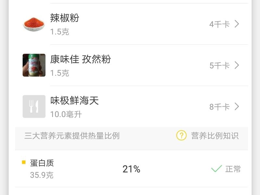Viewport: 260px width, 195px height.
Task: Expand the 康味佳 孜然粉 entry
Action: pyautogui.click(x=236, y=65)
